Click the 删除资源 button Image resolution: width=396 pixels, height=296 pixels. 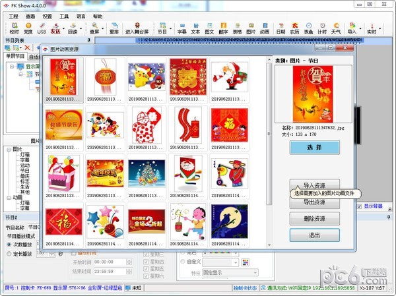point(314,219)
